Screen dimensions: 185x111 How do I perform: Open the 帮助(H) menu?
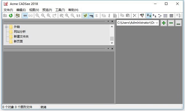[x=73, y=10]
